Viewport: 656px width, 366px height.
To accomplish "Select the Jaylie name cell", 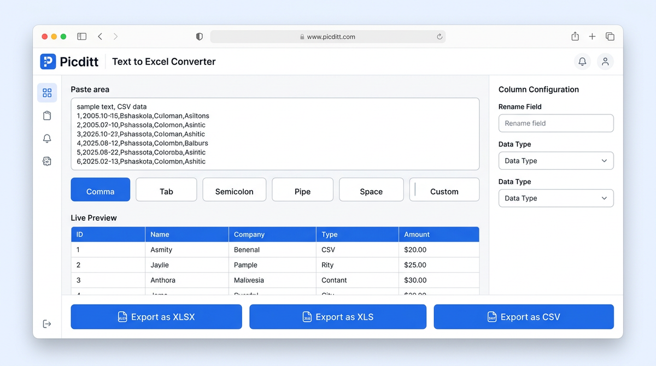I will click(x=187, y=265).
